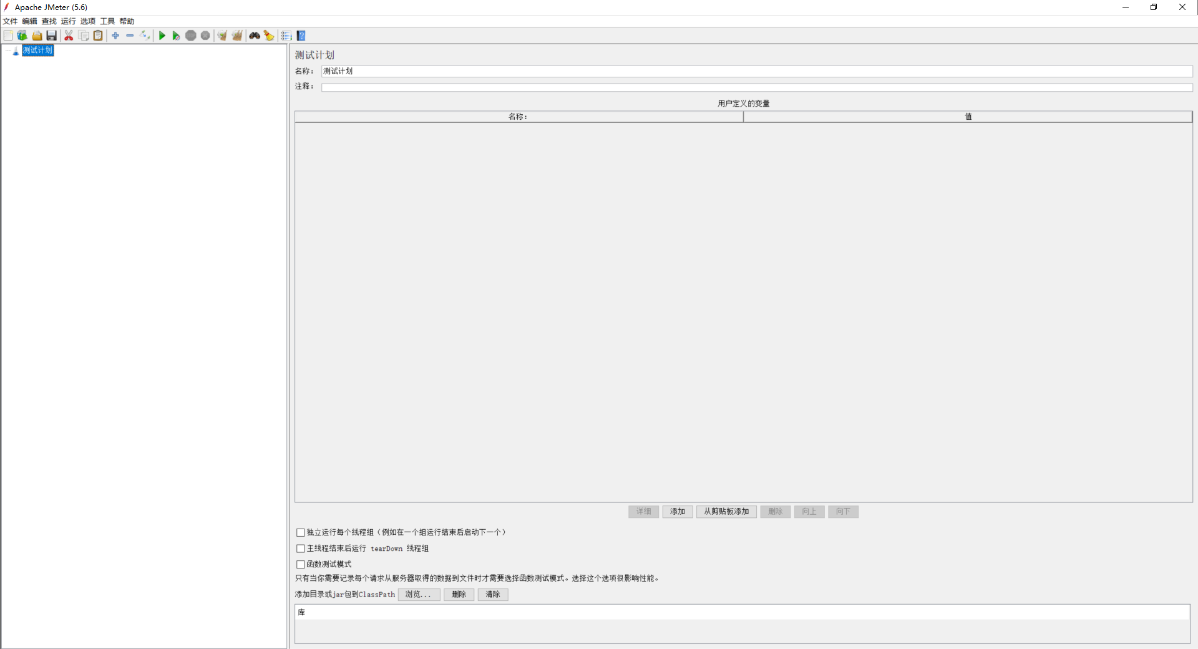Create a new test plan via toolbar icon

8,36
